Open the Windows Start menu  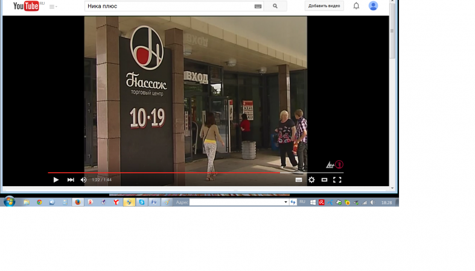click(x=9, y=202)
